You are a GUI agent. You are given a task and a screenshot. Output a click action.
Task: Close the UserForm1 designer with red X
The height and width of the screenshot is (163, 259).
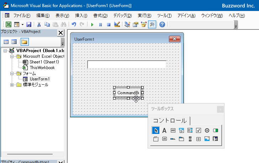[x=175, y=39]
